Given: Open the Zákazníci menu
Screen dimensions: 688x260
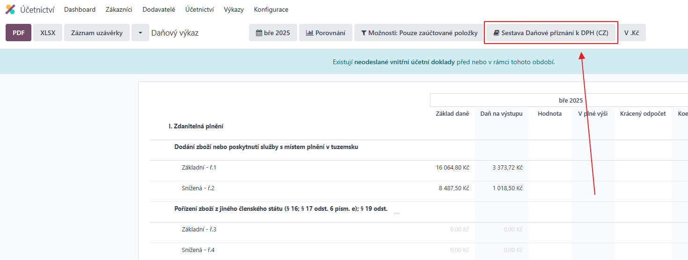Looking at the screenshot, I should click(119, 9).
